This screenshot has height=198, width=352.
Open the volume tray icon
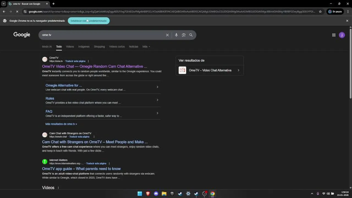pyautogui.click(x=328, y=194)
